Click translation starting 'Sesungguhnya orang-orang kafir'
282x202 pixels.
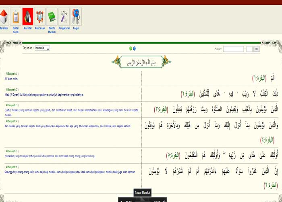70,172
